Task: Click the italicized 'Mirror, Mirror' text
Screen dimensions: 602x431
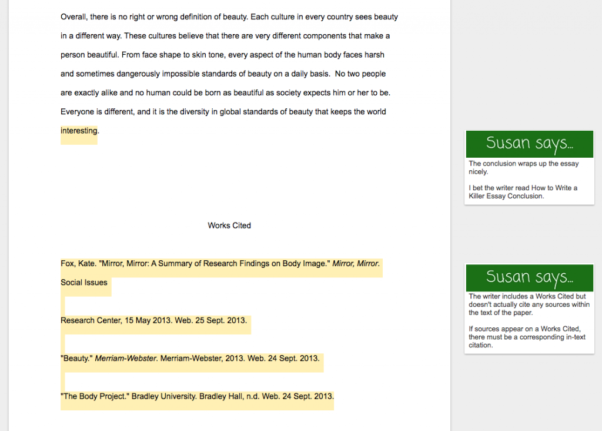Action: coord(355,263)
